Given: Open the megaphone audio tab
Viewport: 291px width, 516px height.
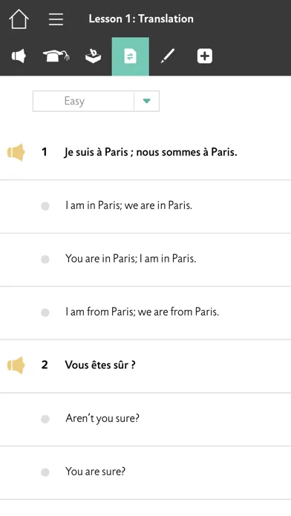Looking at the screenshot, I should click(x=19, y=56).
